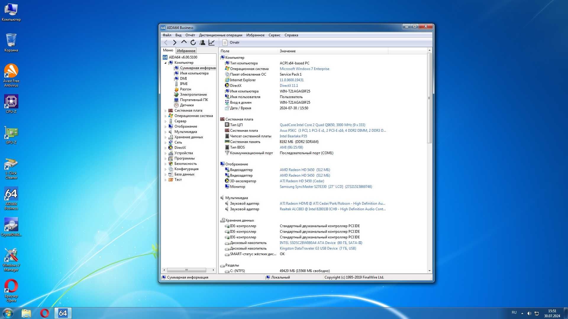568x319 pixels.
Task: Click INTEL SSDSC2BW080A4 ATA Device link
Action: pyautogui.click(x=321, y=243)
